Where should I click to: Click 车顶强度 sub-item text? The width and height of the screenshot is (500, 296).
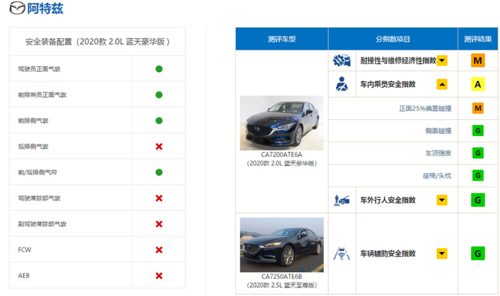click(x=438, y=153)
